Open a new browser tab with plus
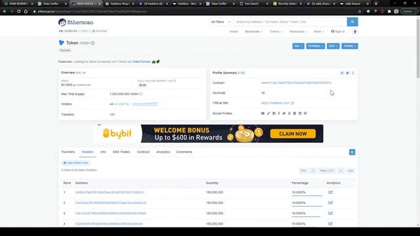Screen dimensions: 420x236 [x=376, y=4]
